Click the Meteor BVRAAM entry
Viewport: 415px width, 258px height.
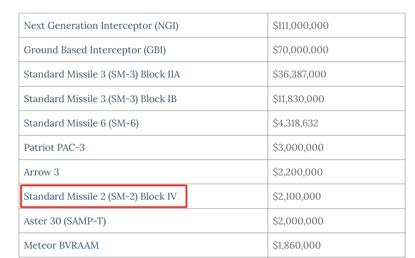61,245
